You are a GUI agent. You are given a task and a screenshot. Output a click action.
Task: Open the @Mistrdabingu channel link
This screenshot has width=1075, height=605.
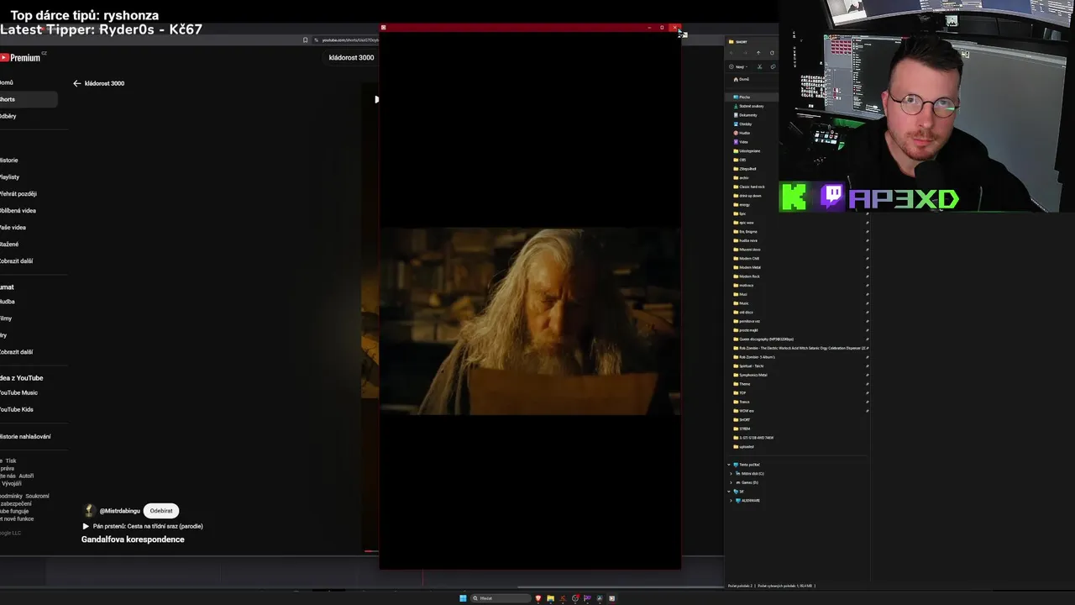pyautogui.click(x=119, y=511)
